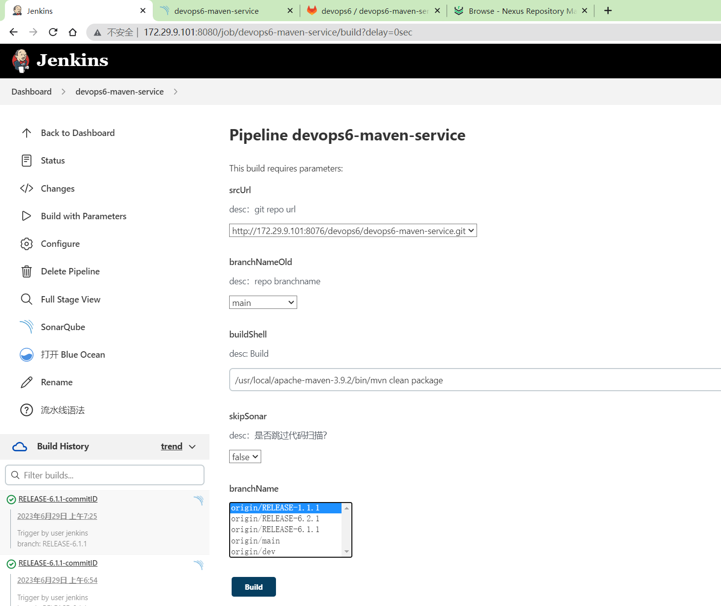Click the Back to Dashboard arrow icon
721x606 pixels.
pyautogui.click(x=27, y=133)
